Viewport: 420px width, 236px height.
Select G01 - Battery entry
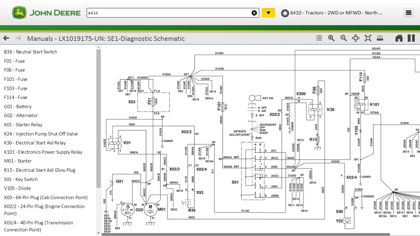tap(18, 107)
